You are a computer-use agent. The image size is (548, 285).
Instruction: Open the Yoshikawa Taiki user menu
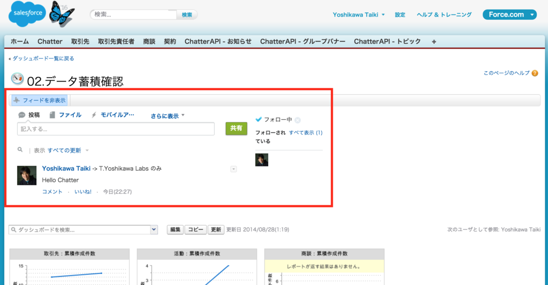pyautogui.click(x=359, y=14)
